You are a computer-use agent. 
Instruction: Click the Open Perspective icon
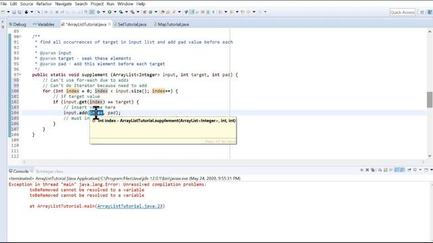pos(422,12)
